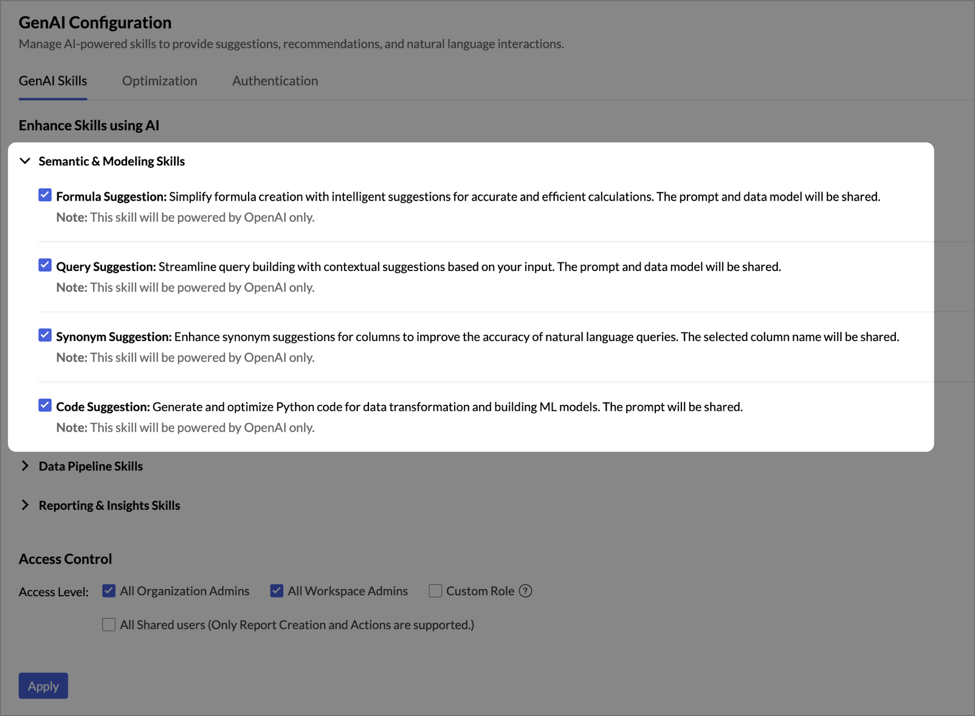Enable All Shared users access checkbox
This screenshot has height=716, width=975.
point(109,625)
